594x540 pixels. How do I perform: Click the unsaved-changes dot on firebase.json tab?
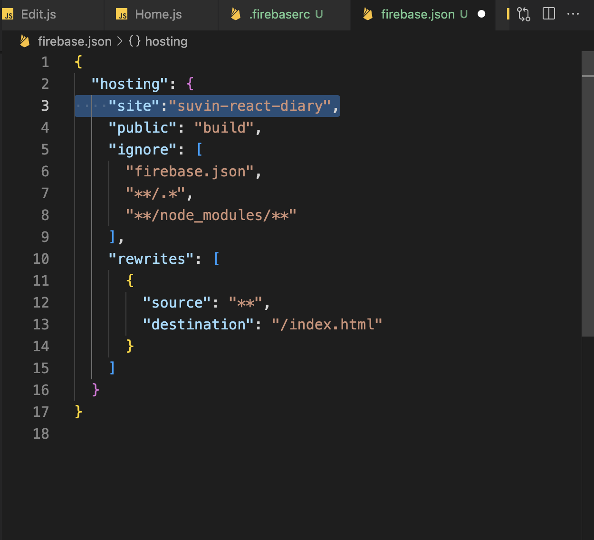tap(481, 14)
